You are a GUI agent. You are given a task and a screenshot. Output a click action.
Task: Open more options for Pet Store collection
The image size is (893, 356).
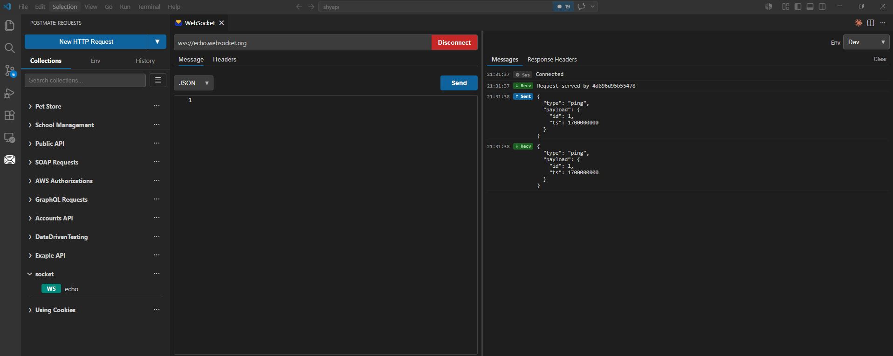[x=157, y=106]
